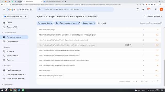Open the Coverage report

point(11,51)
